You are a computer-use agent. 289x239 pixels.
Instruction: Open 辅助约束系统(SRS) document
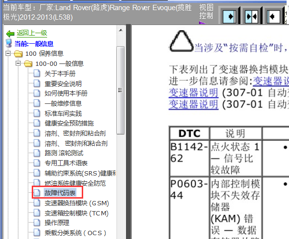[80, 173]
